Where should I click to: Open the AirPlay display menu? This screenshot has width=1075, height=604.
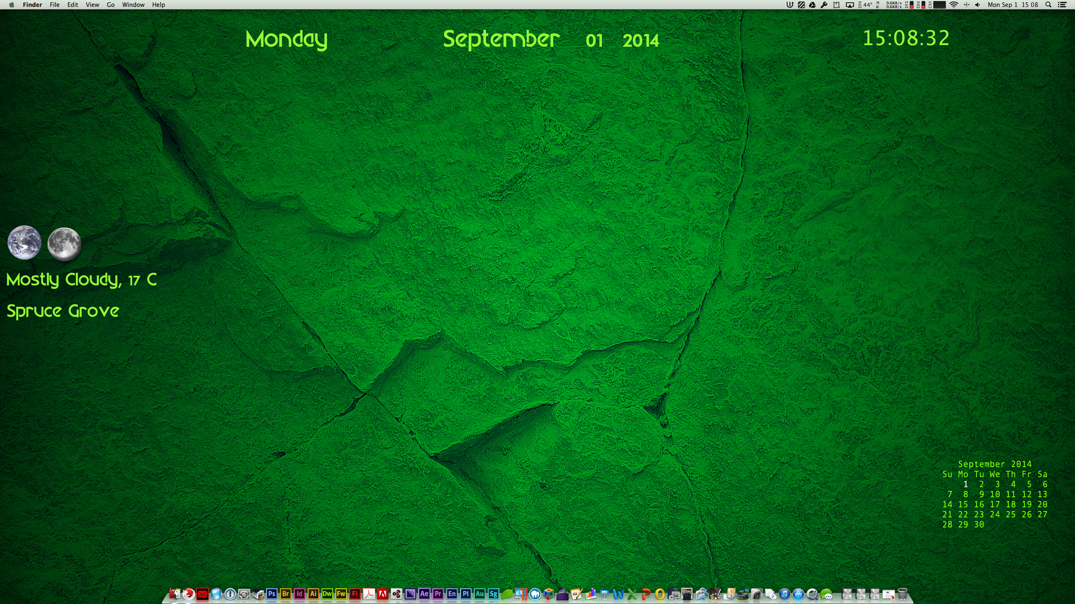pyautogui.click(x=850, y=5)
